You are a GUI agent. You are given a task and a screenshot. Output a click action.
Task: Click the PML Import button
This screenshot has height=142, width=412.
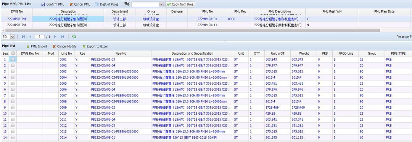[x=37, y=46]
